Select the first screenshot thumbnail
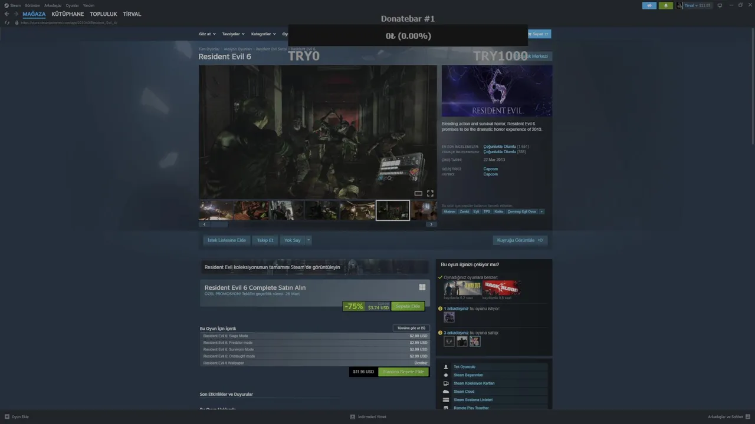The width and height of the screenshot is (755, 424). (x=216, y=210)
